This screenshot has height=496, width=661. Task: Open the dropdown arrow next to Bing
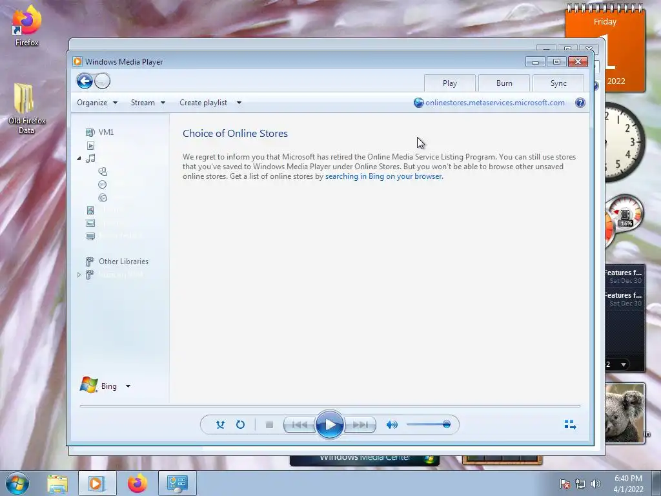pos(128,386)
